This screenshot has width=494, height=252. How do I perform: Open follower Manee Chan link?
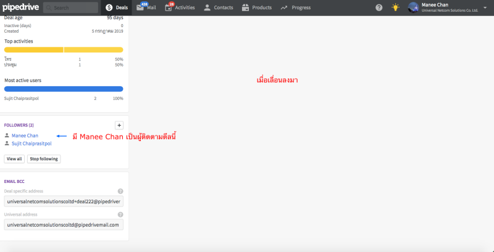25,136
